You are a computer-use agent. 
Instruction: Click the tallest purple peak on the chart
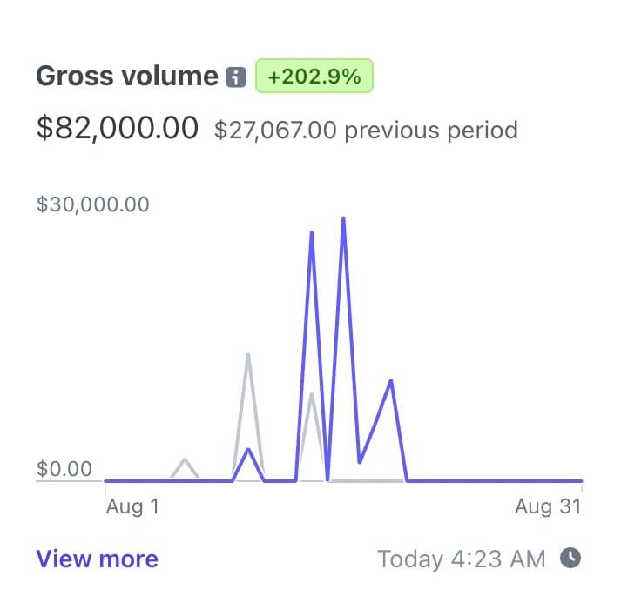coord(344,218)
